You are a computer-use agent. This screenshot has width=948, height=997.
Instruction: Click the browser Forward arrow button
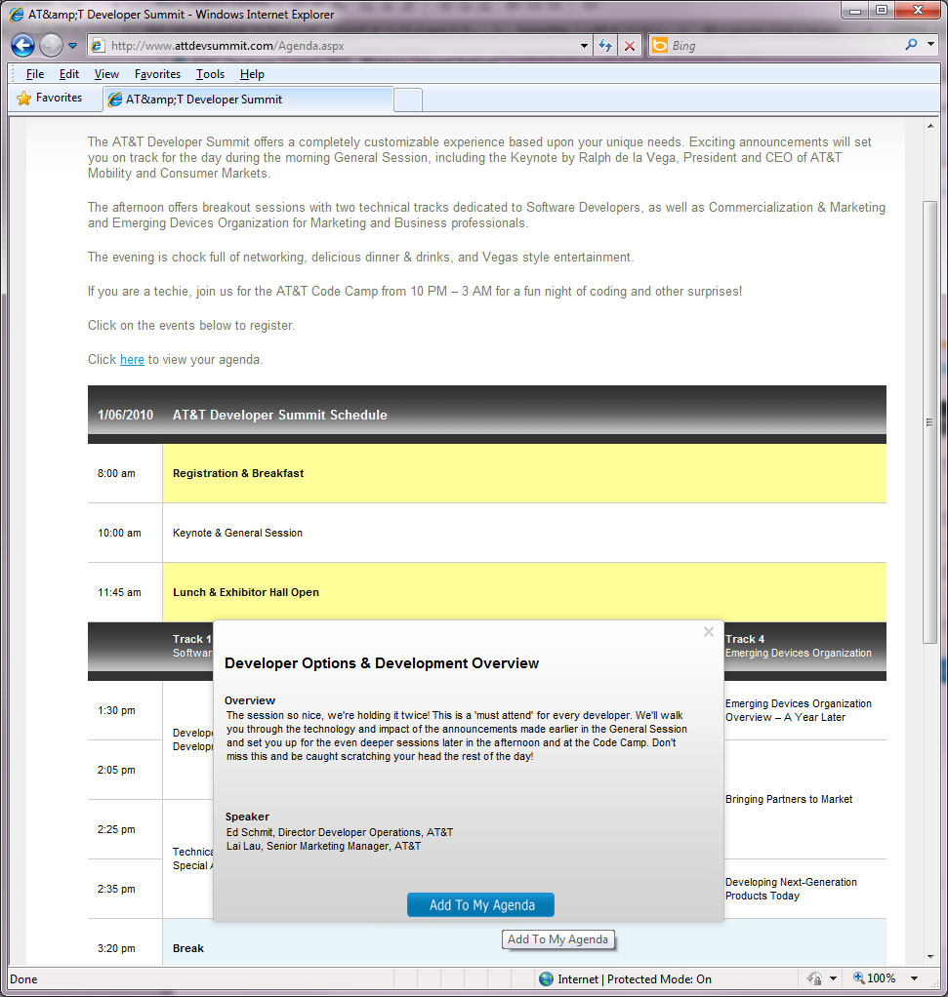pos(51,45)
